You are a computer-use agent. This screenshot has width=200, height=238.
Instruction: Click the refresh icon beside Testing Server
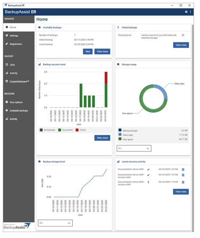click(x=183, y=35)
